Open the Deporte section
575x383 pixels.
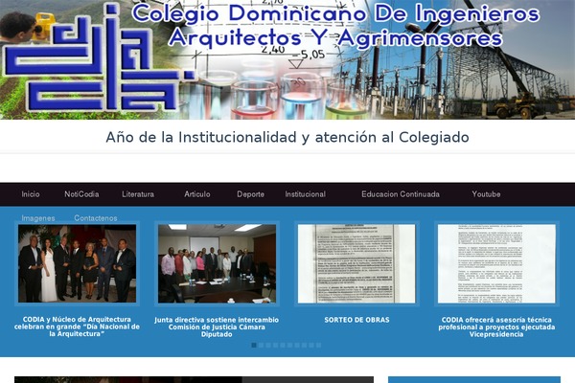coord(250,194)
